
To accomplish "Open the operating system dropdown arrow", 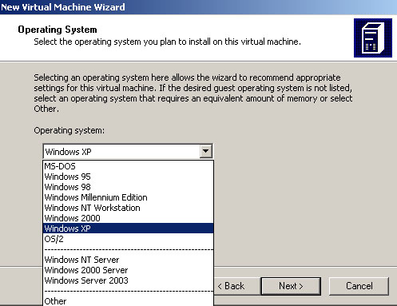I will click(205, 151).
